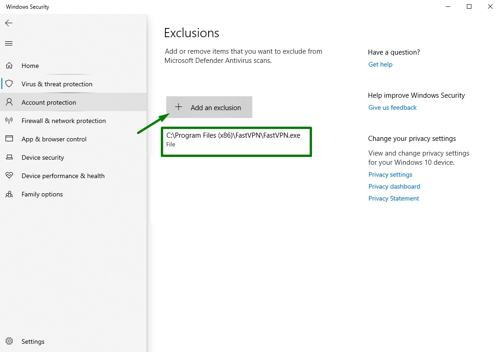Open Device security page
Screen dimensions: 499x352
click(x=73, y=157)
